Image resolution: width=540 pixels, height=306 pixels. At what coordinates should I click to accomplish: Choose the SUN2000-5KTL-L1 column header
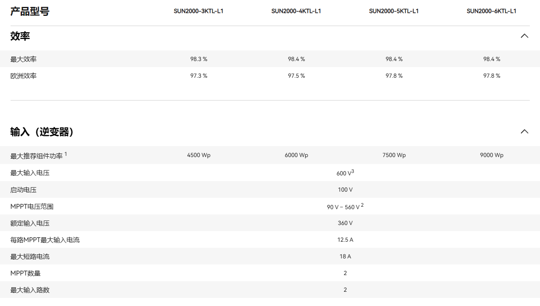[x=394, y=11]
